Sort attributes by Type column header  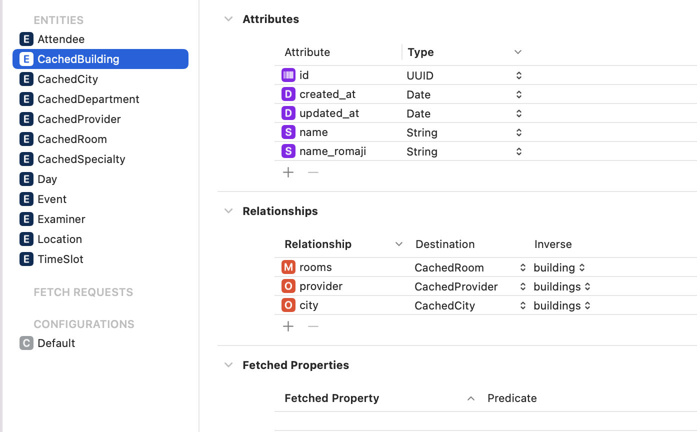pos(420,52)
